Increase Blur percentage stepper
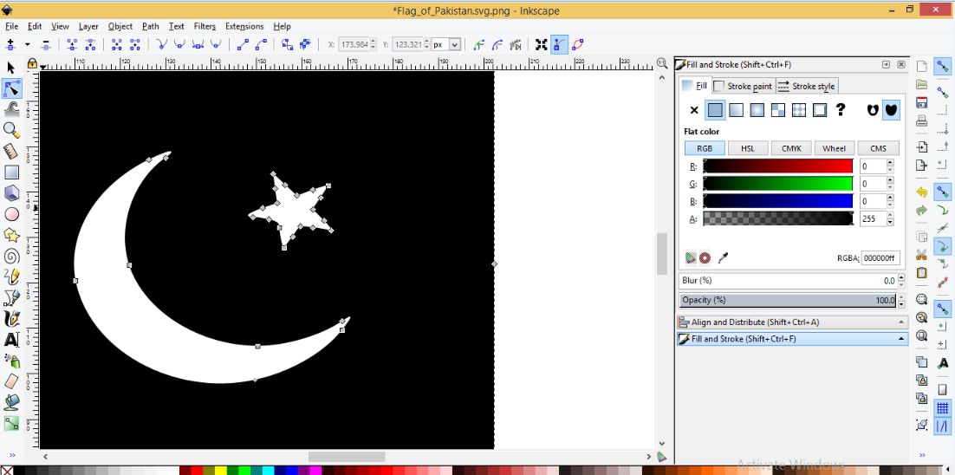Screen dimensions: 955x475 pos(901,277)
